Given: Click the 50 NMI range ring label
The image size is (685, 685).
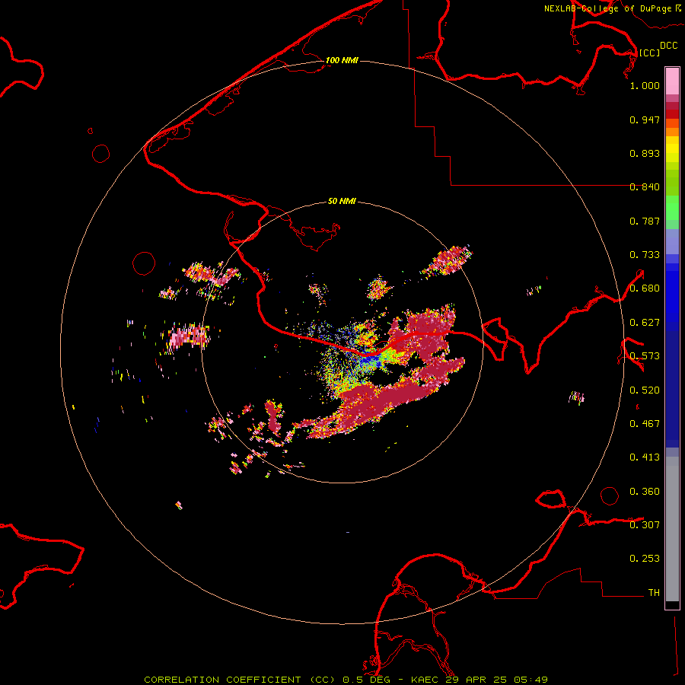Looking at the screenshot, I should [x=342, y=201].
